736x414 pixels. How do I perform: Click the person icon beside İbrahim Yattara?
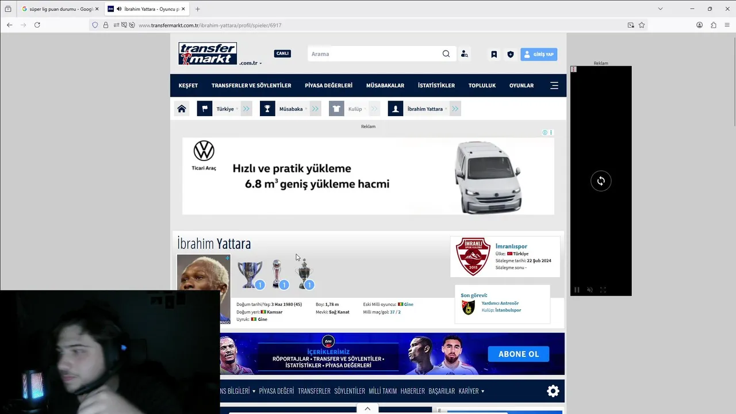[396, 109]
